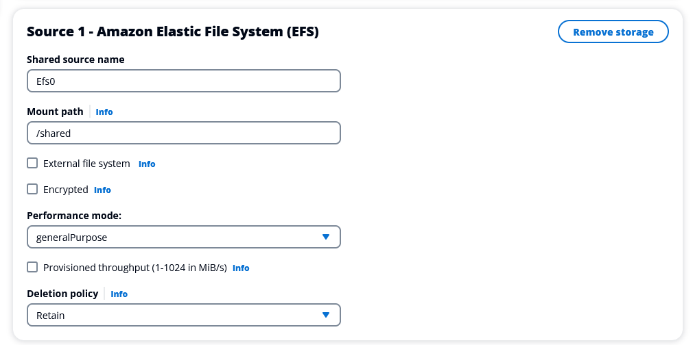Open Info link beside External file system

tap(147, 164)
